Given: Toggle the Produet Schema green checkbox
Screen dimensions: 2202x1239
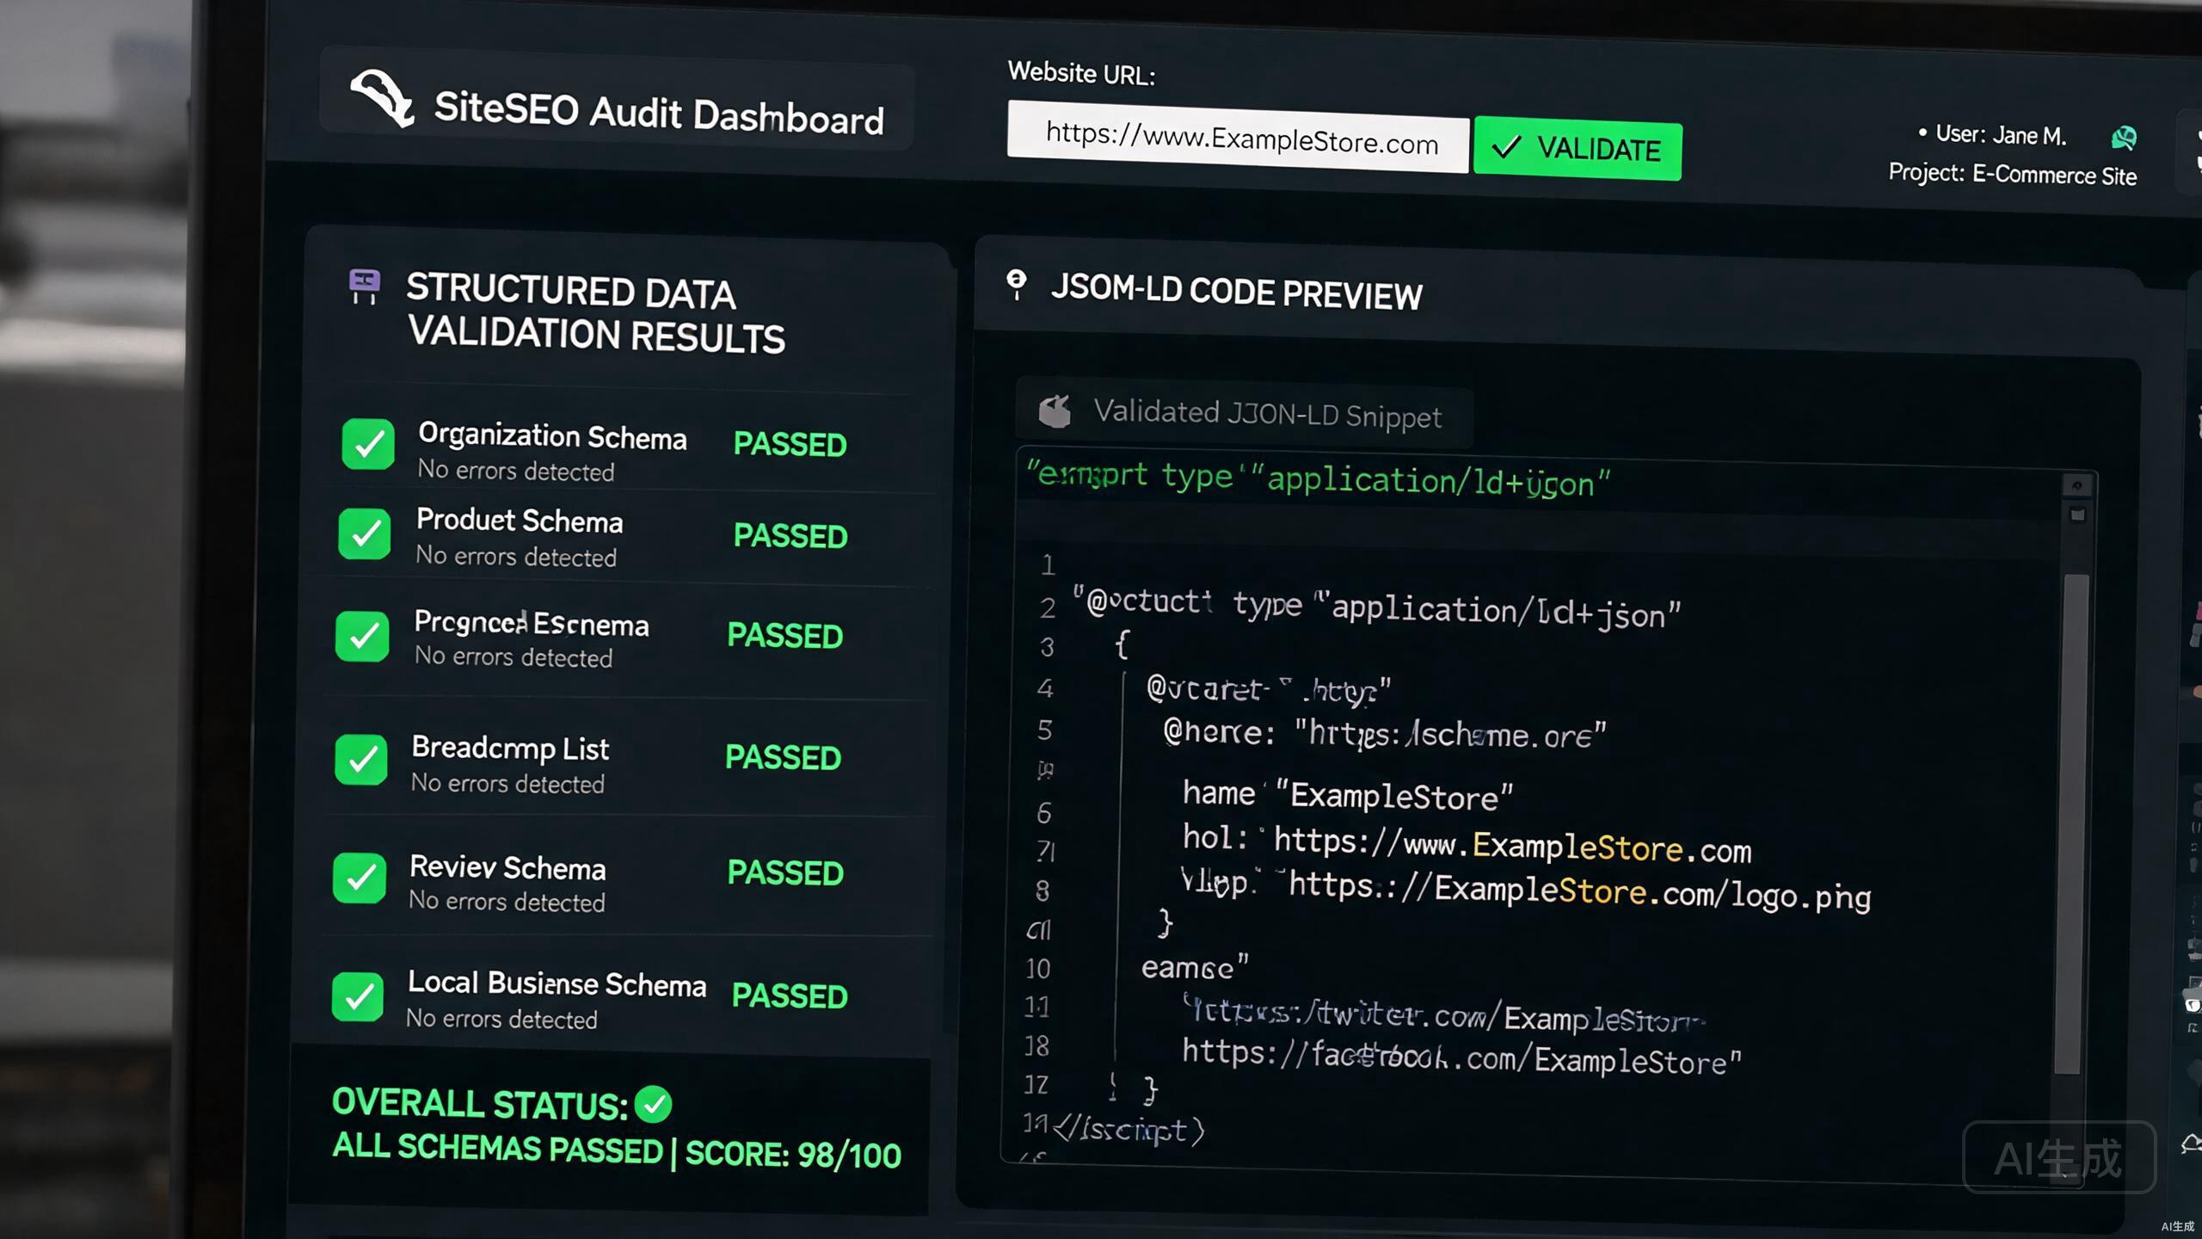Looking at the screenshot, I should (365, 533).
